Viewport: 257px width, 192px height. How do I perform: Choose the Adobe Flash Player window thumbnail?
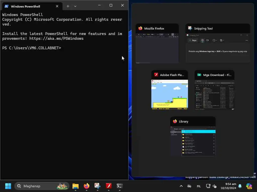pyautogui.click(x=169, y=90)
